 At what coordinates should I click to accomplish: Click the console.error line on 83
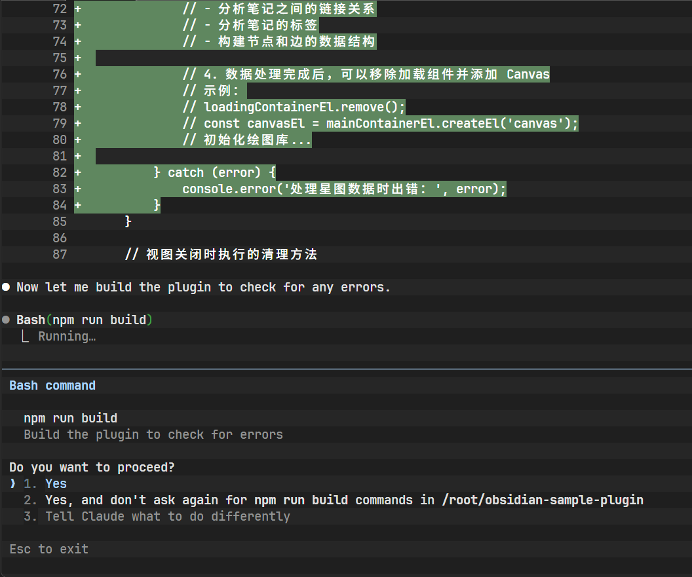click(344, 189)
